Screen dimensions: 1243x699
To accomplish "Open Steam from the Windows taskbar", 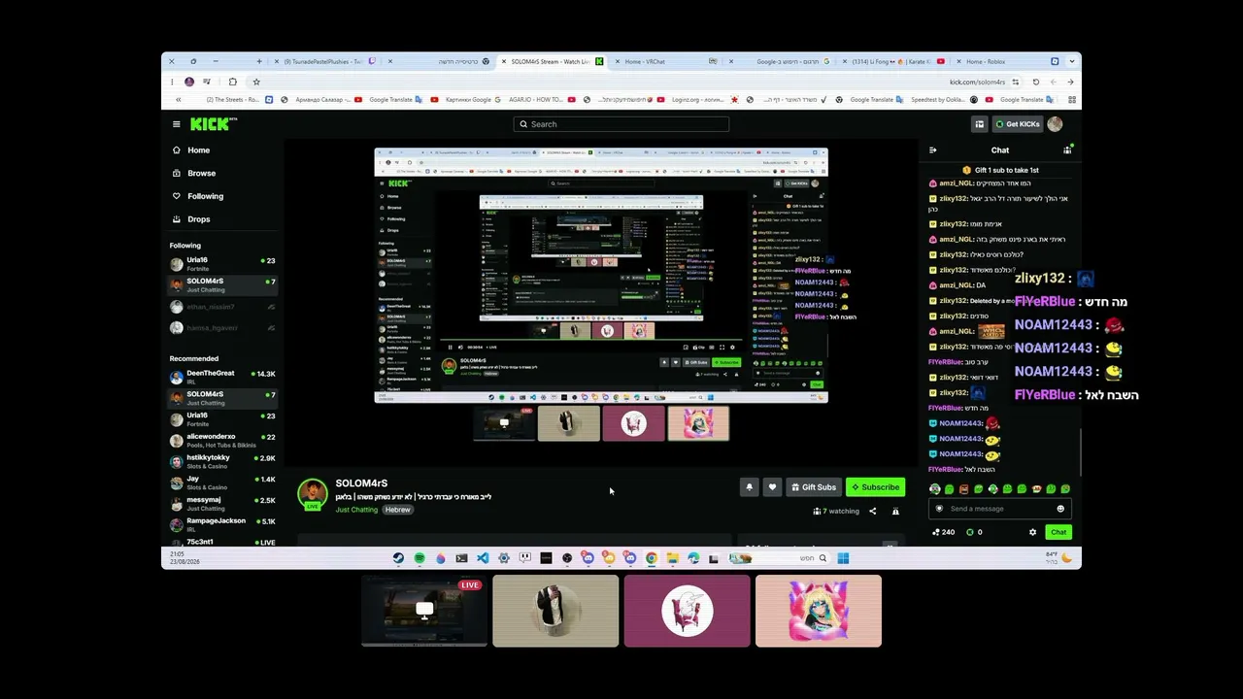I will point(398,558).
